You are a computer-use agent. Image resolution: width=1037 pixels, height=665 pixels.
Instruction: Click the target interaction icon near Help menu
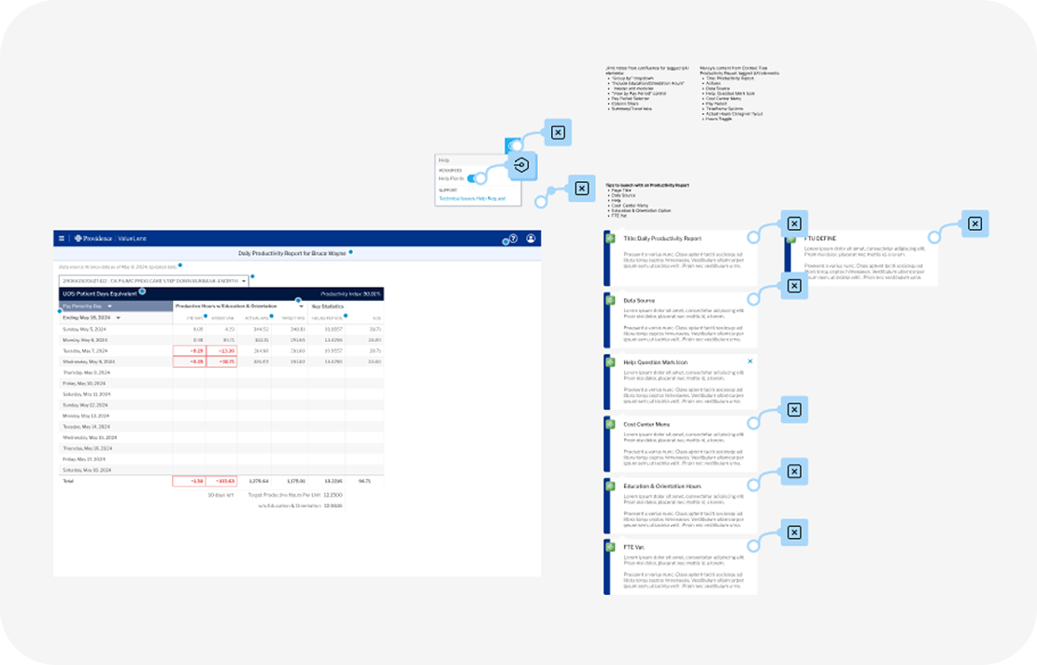tap(521, 166)
